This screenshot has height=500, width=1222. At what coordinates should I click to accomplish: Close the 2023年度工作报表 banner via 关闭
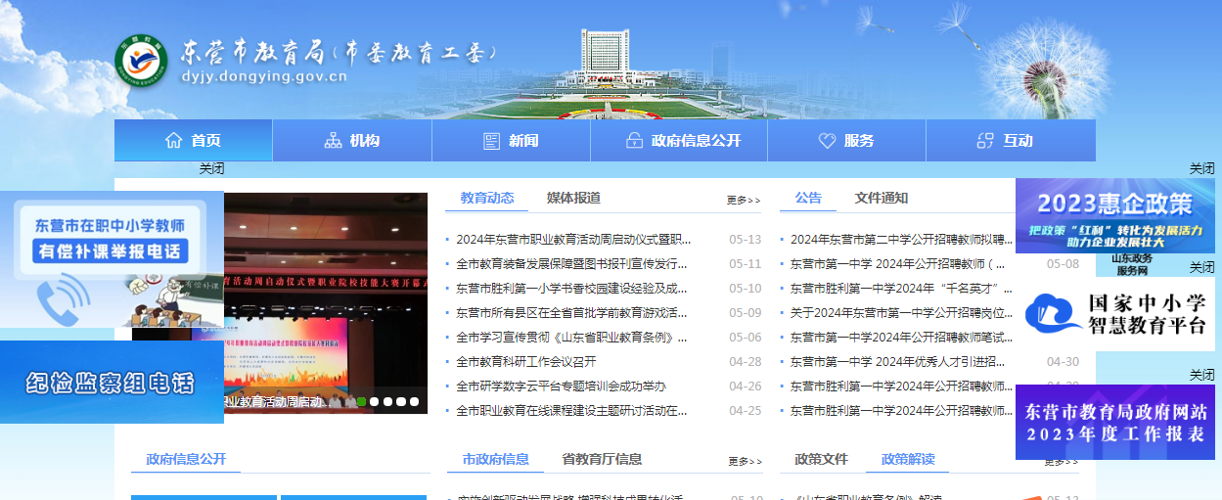(x=1201, y=376)
